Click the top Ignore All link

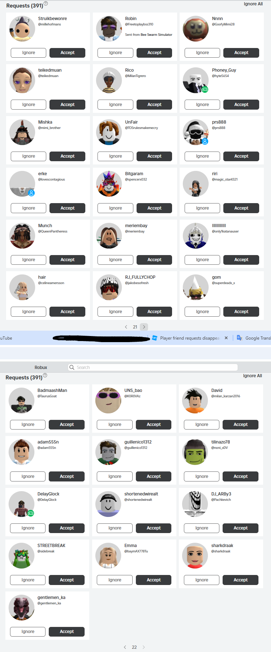pos(253,4)
